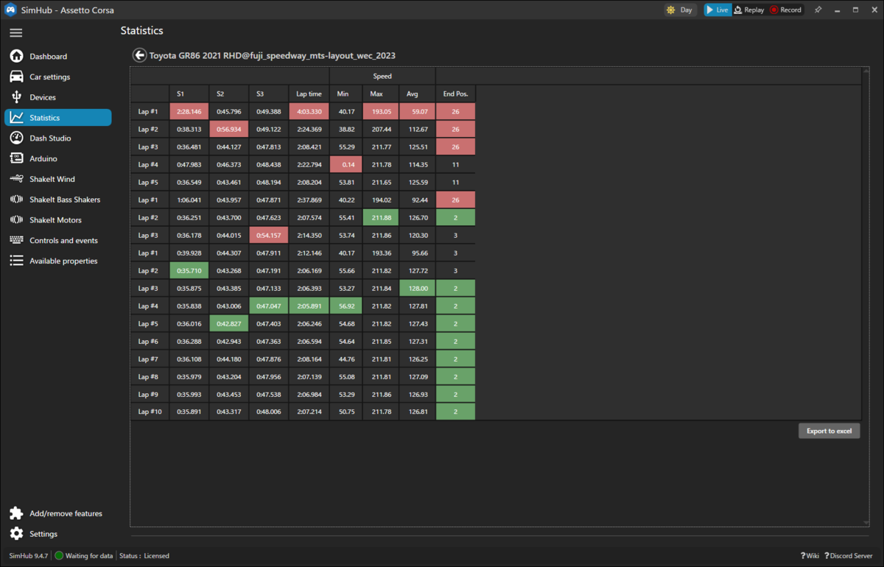884x567 pixels.
Task: Open the Car settings page
Action: pyautogui.click(x=57, y=77)
